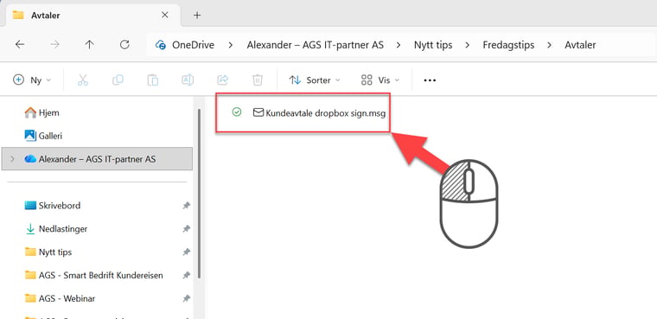Viewport: 657px width, 319px height.
Task: Click Nytt tips in the address breadcrumb
Action: (433, 45)
